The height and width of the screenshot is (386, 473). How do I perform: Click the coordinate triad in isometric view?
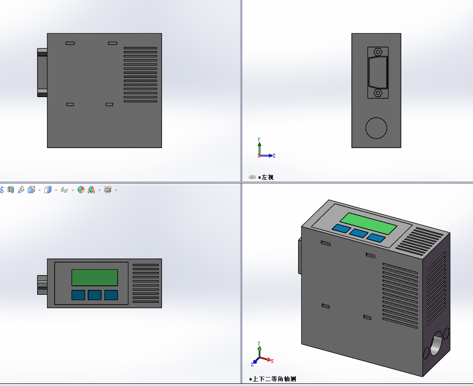[262, 354]
